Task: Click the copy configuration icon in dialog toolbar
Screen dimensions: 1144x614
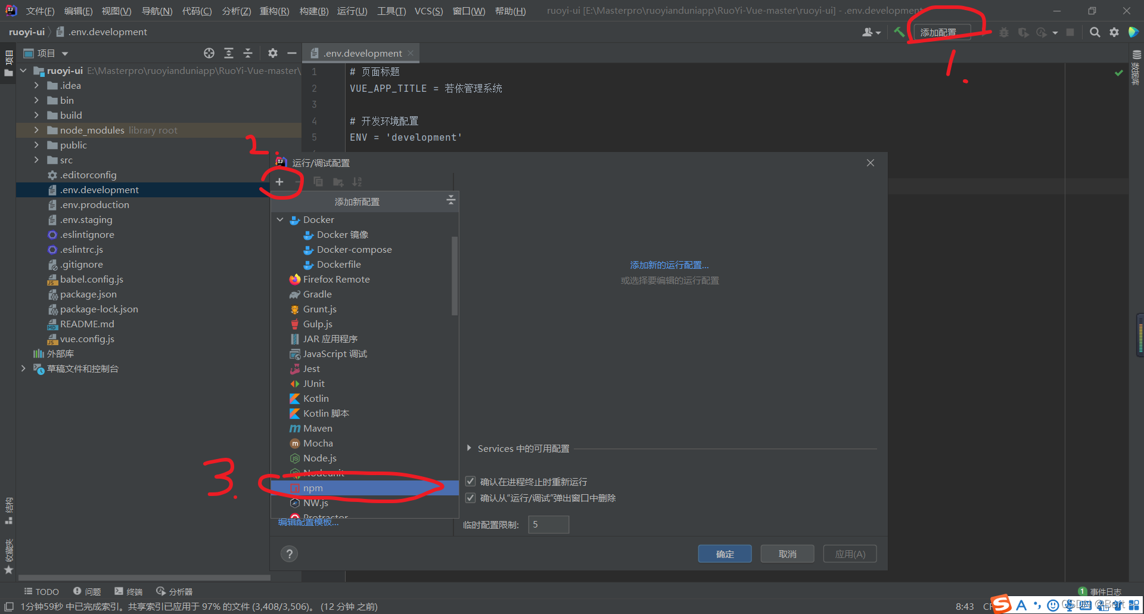Action: click(318, 182)
